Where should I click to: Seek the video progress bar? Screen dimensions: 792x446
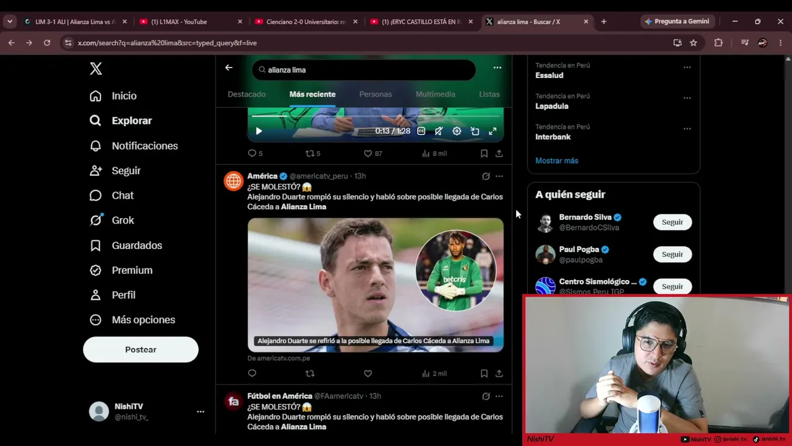pos(376,116)
